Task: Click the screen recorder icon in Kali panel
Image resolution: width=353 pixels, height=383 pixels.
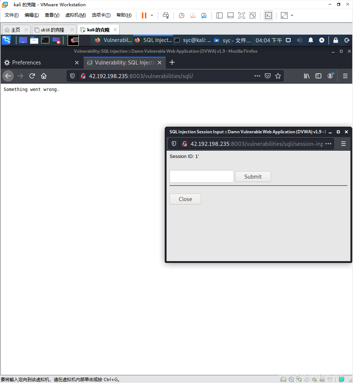Action: 56,40
